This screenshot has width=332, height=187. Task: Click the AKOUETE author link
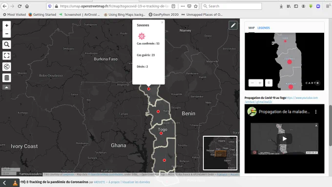tap(99, 182)
